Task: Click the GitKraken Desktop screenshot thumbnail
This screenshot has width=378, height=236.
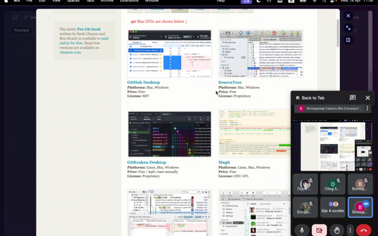Action: coord(170,134)
